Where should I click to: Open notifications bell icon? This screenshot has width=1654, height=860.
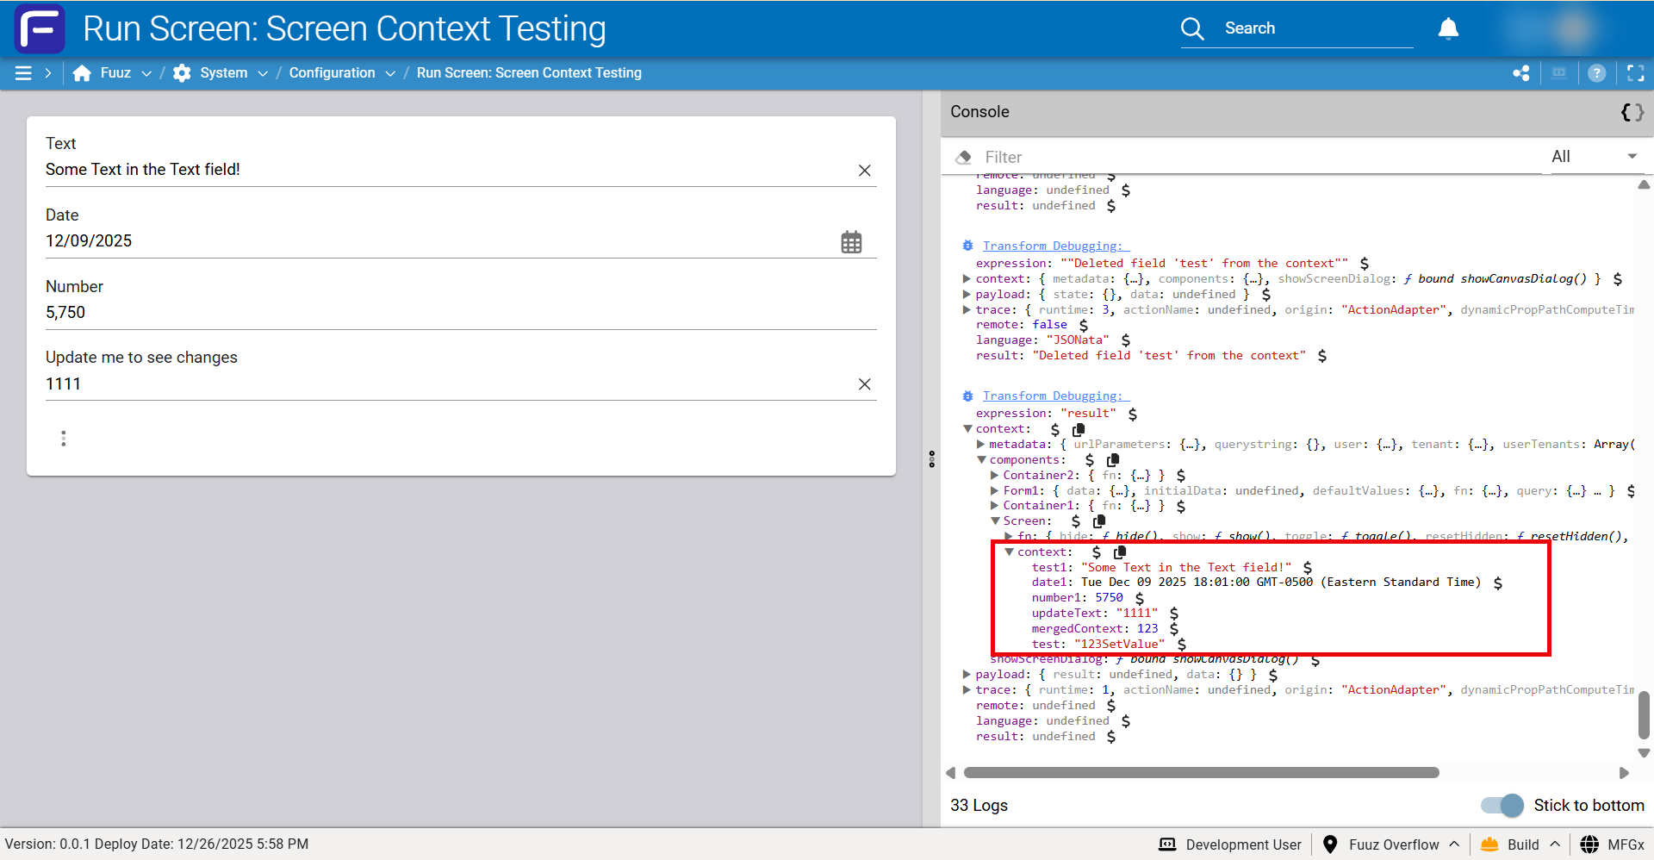pyautogui.click(x=1448, y=28)
